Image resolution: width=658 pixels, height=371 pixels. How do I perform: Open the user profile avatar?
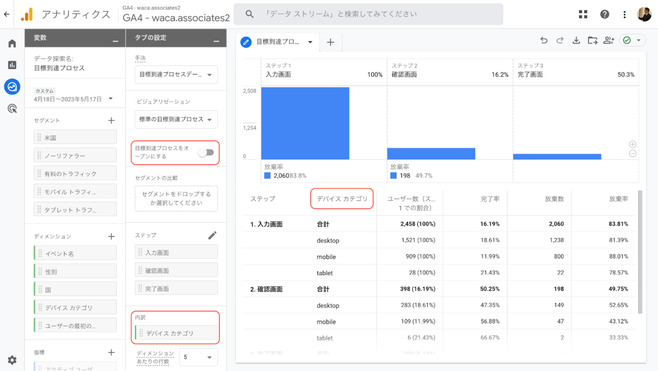pos(644,14)
